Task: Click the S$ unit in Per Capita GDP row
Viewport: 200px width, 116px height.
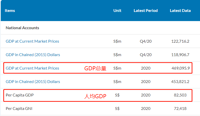Action: tap(117, 95)
